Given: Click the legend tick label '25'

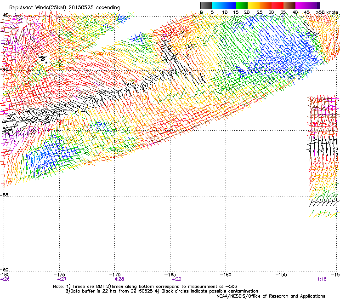Looking at the screenshot, I should [x=259, y=12].
